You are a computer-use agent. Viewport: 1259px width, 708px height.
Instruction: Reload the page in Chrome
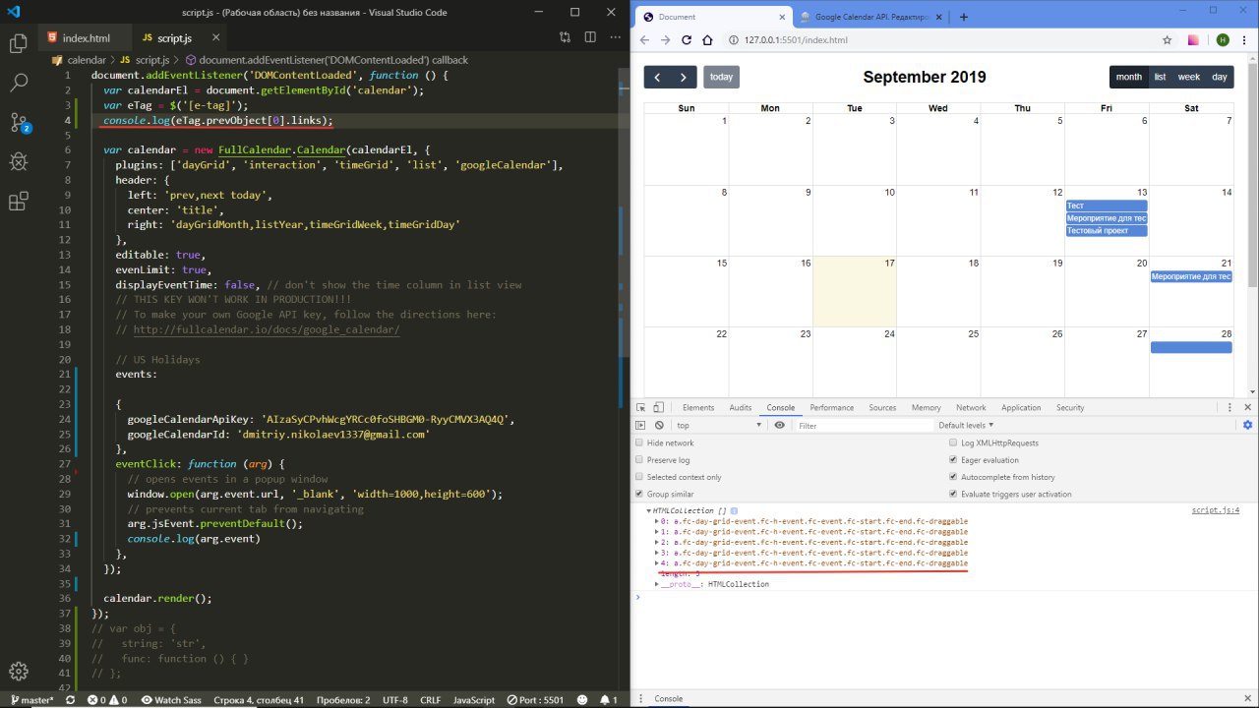(688, 40)
